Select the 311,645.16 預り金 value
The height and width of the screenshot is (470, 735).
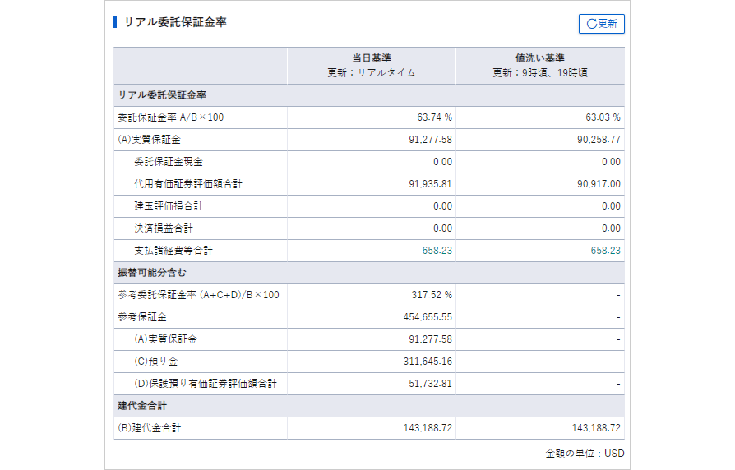[428, 362]
